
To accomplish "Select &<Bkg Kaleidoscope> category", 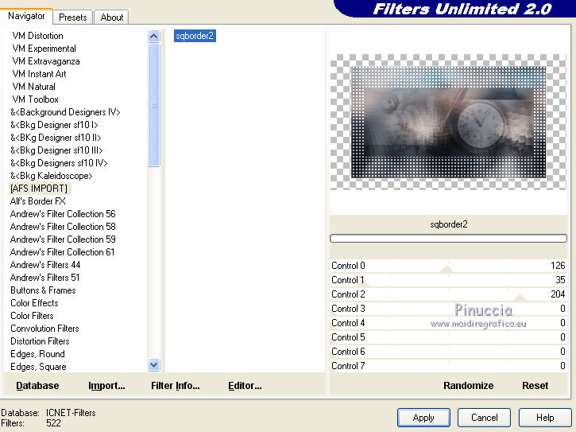I will 52,176.
